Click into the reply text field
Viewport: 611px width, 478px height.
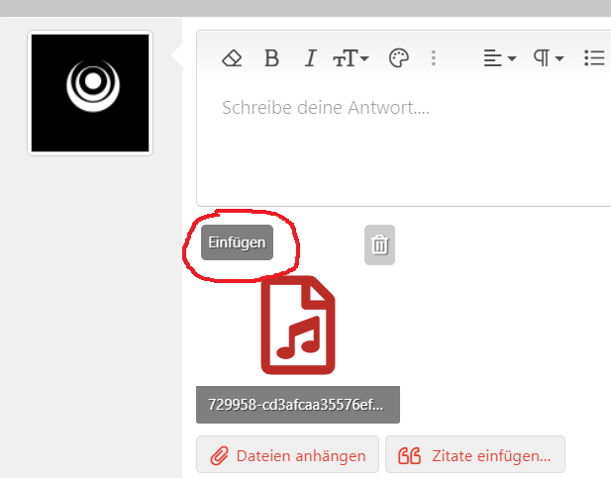click(x=404, y=144)
